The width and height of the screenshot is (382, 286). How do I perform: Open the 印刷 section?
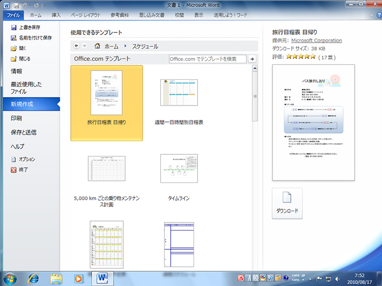tap(16, 118)
